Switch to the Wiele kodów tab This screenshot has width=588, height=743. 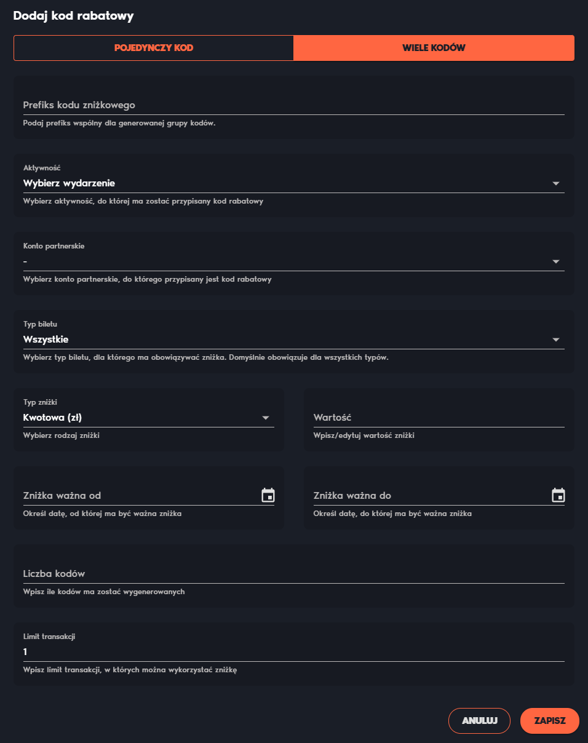click(x=434, y=48)
